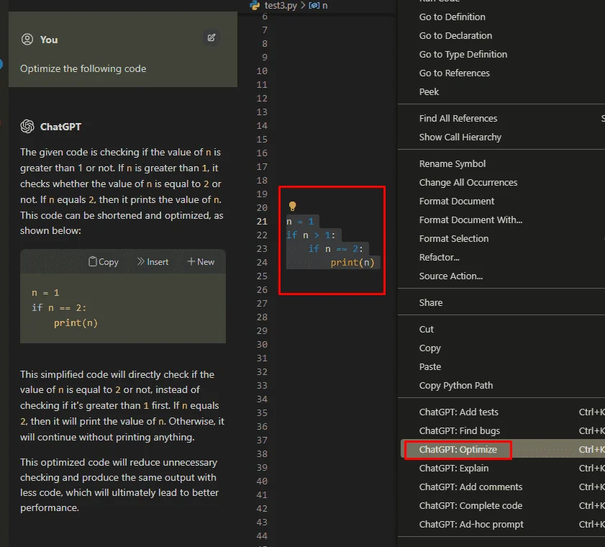Click the code line 'n = 1' in editor
This screenshot has height=547, width=605.
point(300,221)
